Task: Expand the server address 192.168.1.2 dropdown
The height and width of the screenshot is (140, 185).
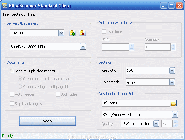Action: (61, 33)
